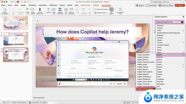The image size is (186, 104).
Task: Click the Copilot icon above the slide
Action: [x=37, y=21]
